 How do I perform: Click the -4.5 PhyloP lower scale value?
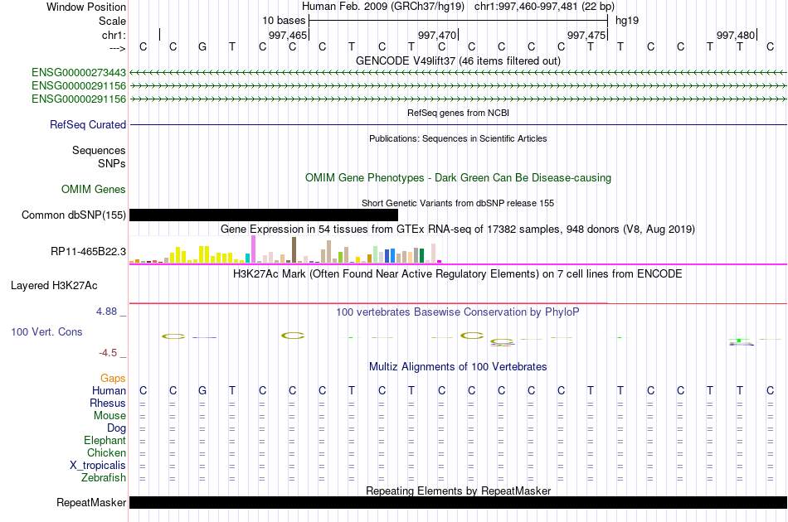[108, 353]
